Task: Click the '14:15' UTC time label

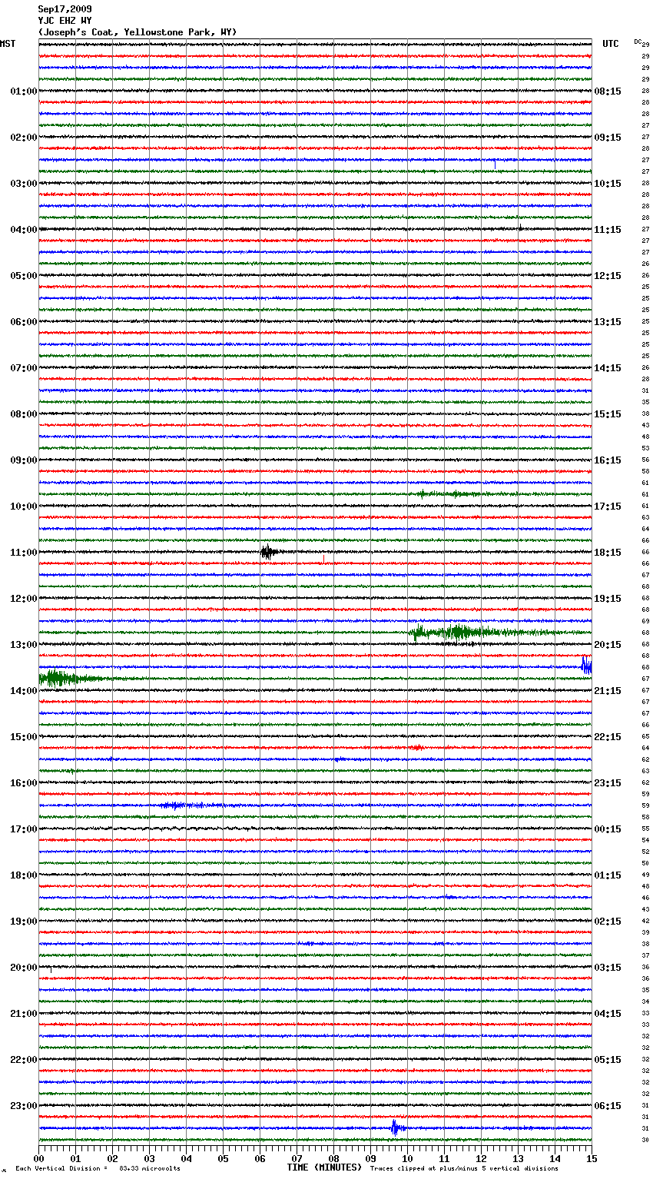Action: coord(608,368)
